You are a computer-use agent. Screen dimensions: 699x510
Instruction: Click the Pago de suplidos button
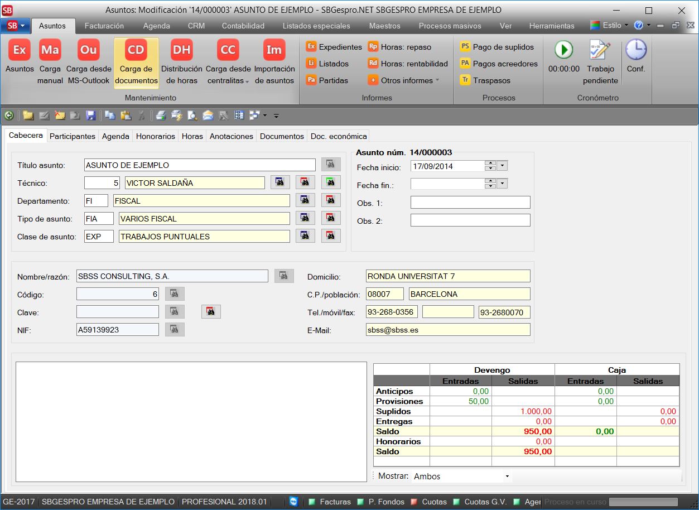pyautogui.click(x=497, y=47)
